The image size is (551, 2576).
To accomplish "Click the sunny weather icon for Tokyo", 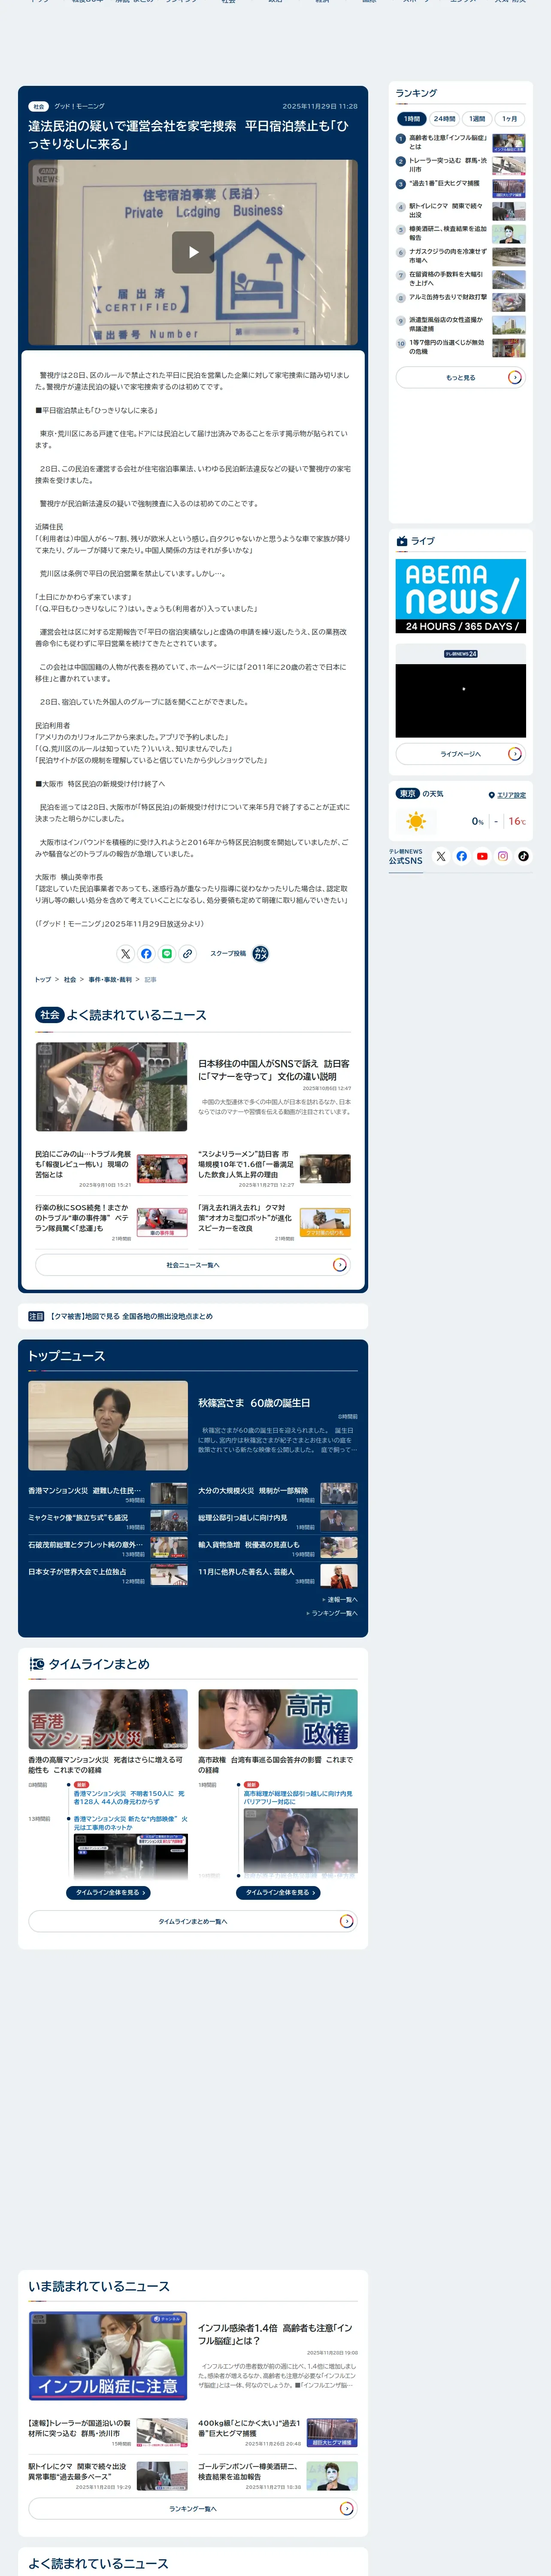I will click(416, 821).
